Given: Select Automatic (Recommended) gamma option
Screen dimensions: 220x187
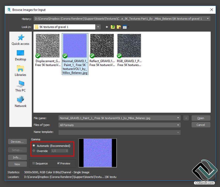Looking at the screenshot, I should click(x=34, y=146).
